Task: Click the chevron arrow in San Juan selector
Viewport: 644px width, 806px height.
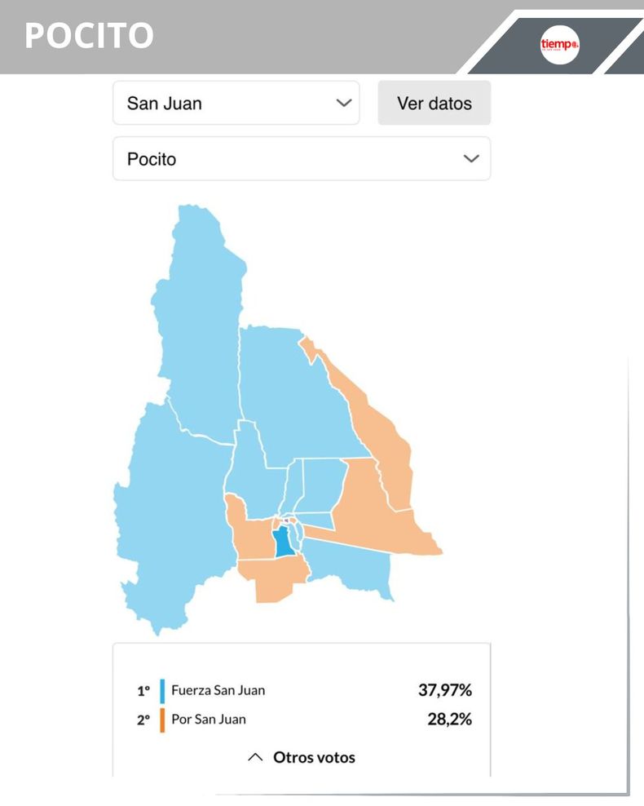Action: click(344, 104)
